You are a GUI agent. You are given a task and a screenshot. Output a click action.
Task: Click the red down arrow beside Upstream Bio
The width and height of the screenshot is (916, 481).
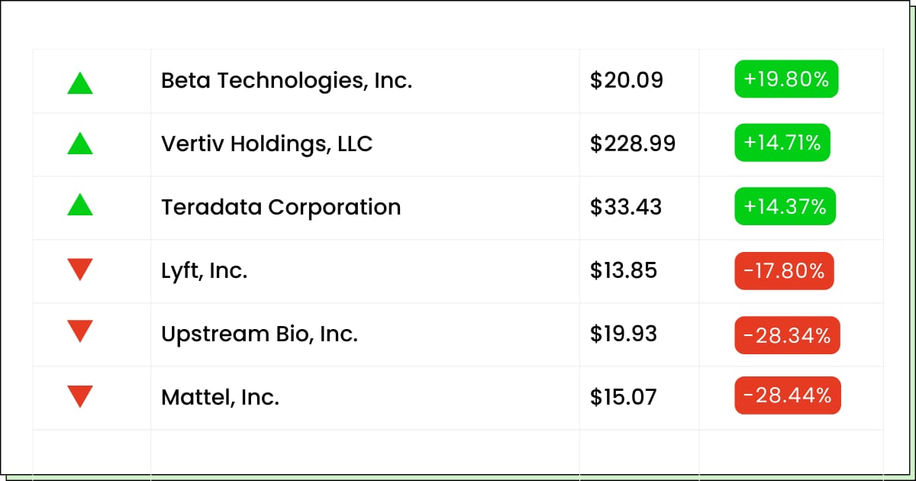[x=80, y=331]
